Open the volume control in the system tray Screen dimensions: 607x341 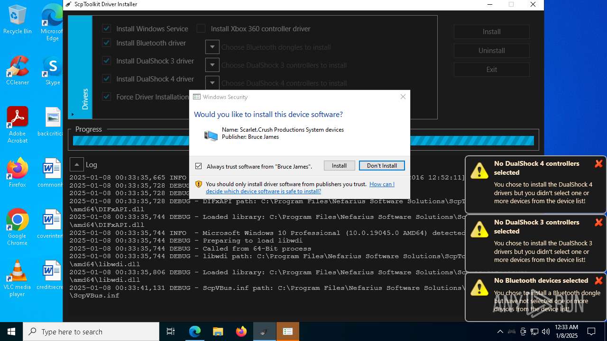(x=546, y=332)
